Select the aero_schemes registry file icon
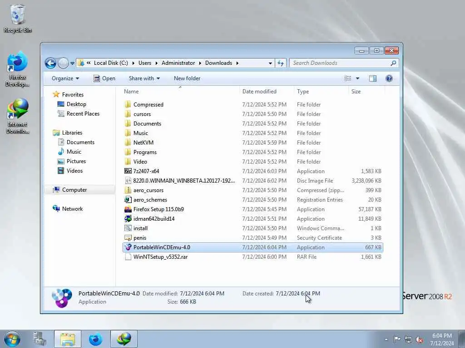The height and width of the screenshot is (348, 465). click(128, 200)
